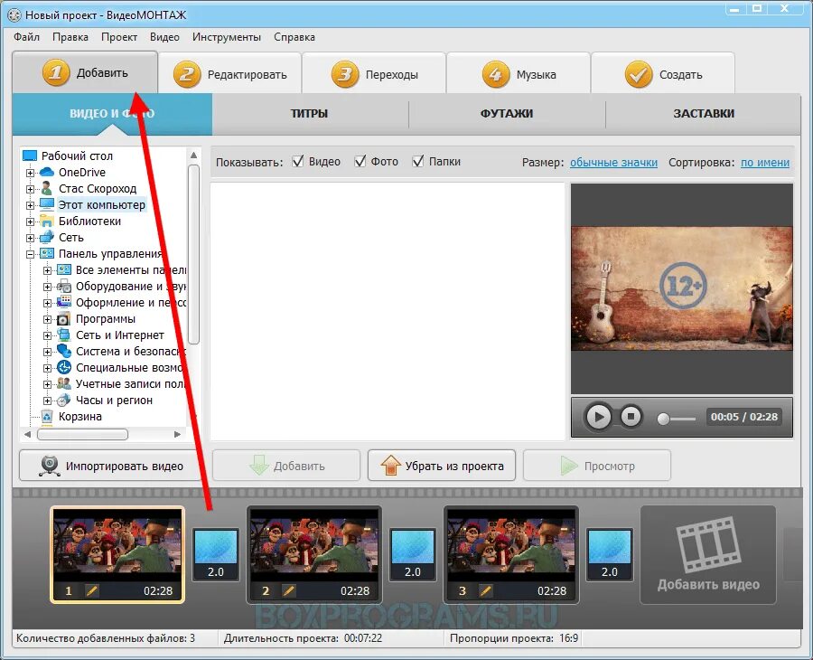Viewport: 813px width, 660px height.
Task: Click the OneDrive cloud icon in tree
Action: [47, 172]
